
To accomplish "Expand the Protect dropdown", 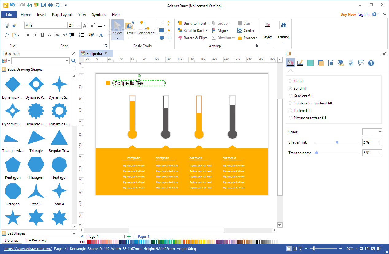I will point(256,38).
